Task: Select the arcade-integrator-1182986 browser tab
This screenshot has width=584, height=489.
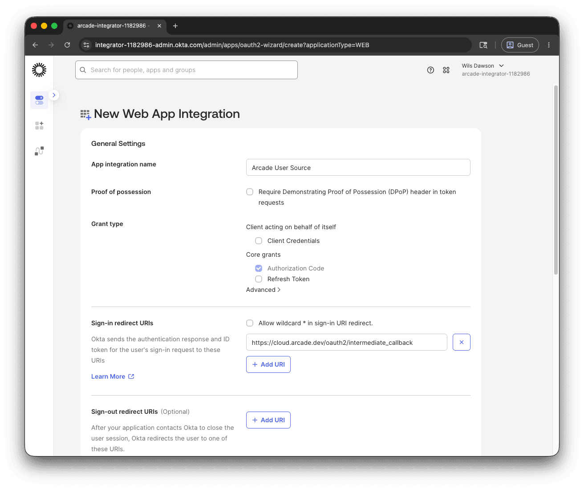Action: tap(115, 26)
